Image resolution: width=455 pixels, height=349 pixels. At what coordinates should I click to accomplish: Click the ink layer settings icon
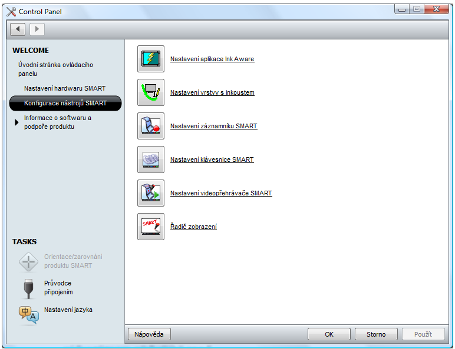point(151,92)
